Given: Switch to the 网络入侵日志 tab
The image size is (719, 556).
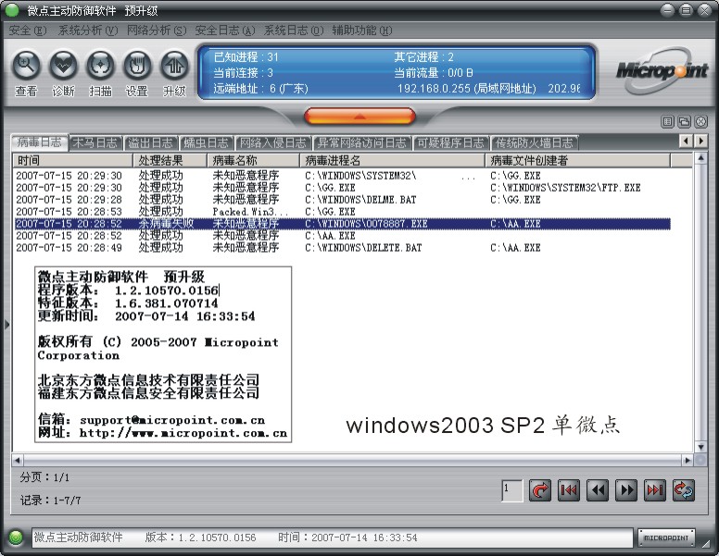Looking at the screenshot, I should (273, 142).
